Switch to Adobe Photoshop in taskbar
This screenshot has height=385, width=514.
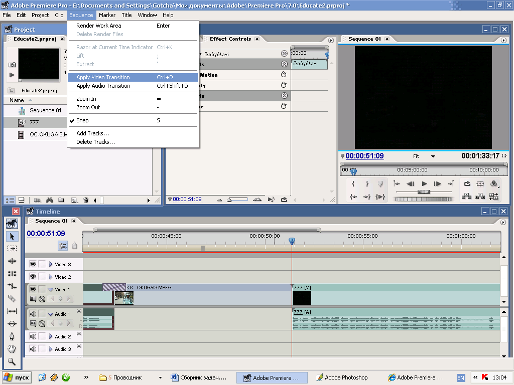(342, 377)
